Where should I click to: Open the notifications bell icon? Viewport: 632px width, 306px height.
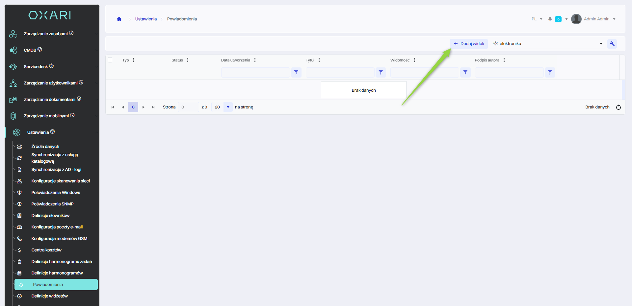[x=550, y=19]
